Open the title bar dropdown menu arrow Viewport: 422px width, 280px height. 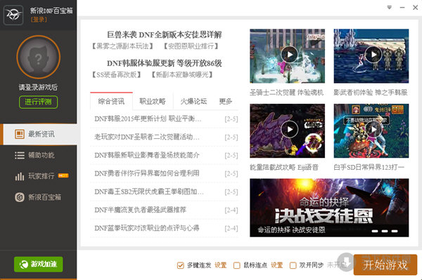[x=390, y=8]
